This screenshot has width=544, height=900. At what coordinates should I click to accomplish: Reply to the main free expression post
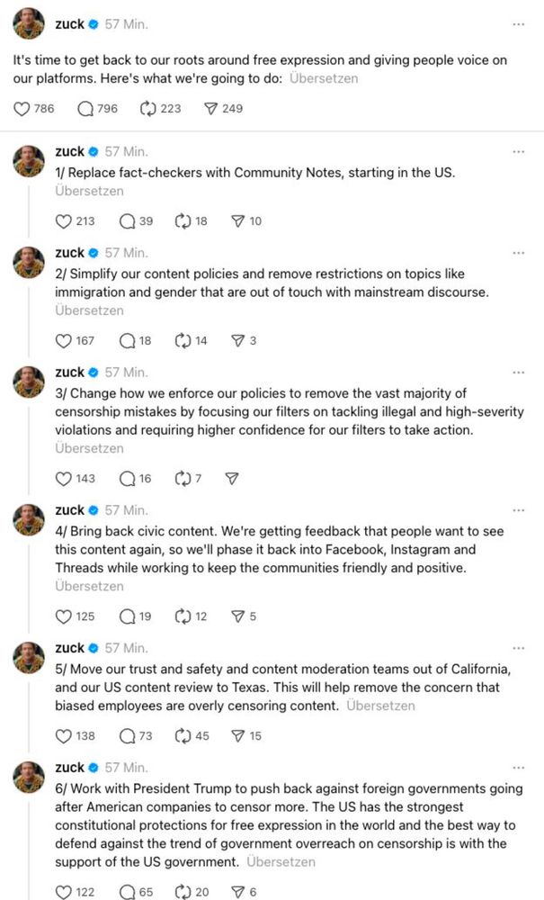[85, 109]
